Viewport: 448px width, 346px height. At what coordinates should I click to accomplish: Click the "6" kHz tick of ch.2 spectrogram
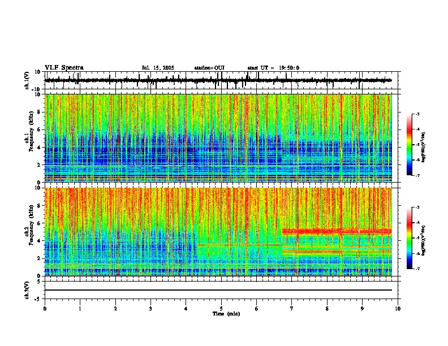(40, 223)
